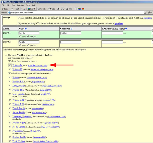Viewport: 153px width, 143px height.
Task: Open the Sekhar, Prabhu name link
Action: click(19, 137)
